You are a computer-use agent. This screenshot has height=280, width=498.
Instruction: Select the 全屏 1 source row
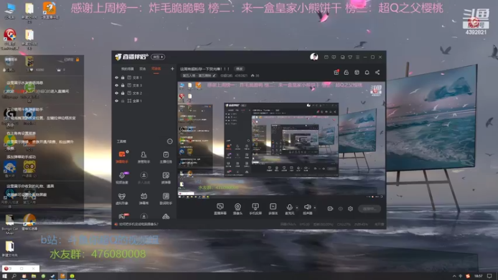point(144,101)
